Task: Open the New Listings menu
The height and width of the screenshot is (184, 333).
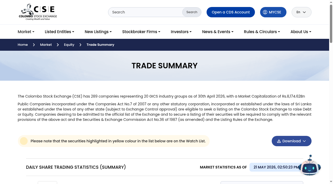Action: point(98,32)
